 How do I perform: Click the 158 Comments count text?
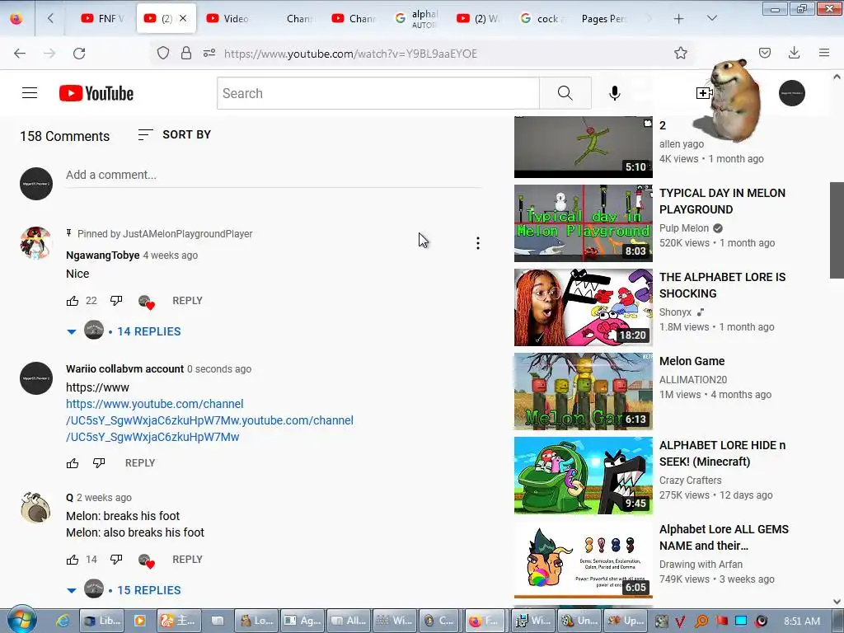click(64, 136)
